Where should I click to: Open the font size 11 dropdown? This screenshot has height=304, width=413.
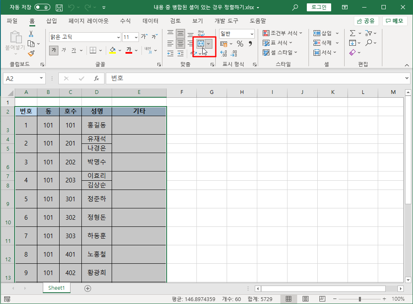click(136, 37)
